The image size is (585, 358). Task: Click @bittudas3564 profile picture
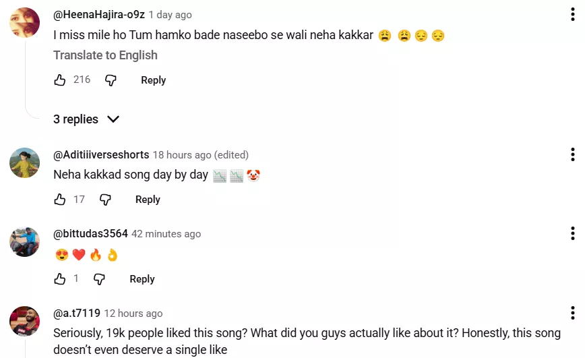24,242
